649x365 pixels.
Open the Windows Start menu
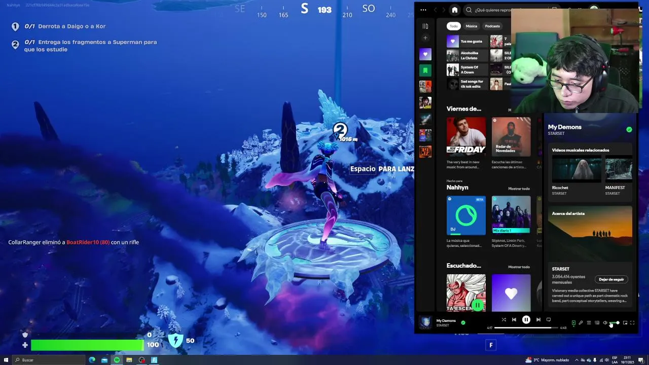[x=7, y=360]
